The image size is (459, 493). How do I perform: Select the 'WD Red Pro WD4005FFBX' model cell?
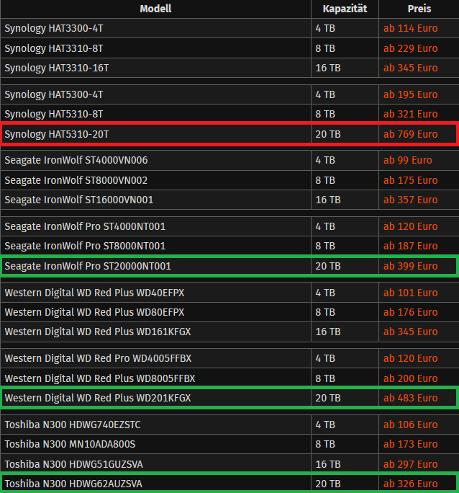pos(155,358)
